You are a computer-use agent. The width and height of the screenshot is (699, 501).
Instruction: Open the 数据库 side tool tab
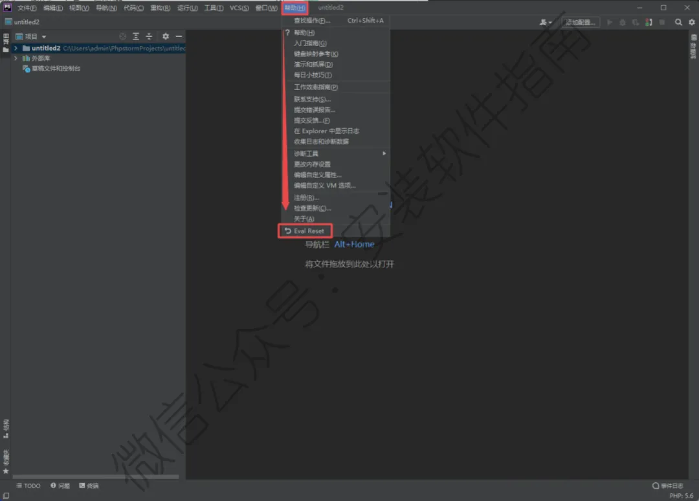click(693, 47)
